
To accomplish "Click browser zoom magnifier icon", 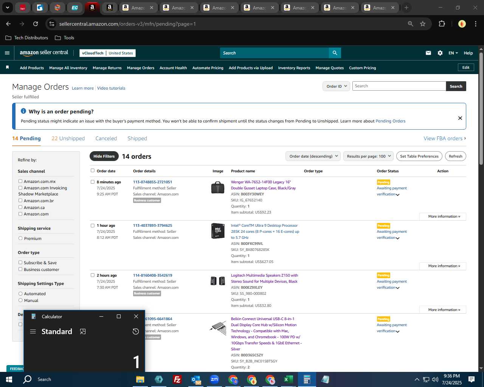I will [411, 24].
